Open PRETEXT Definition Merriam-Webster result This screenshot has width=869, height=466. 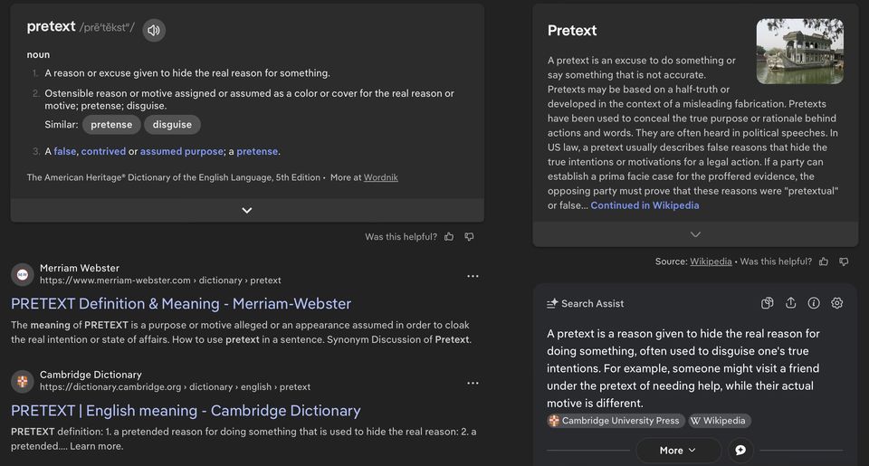click(181, 304)
